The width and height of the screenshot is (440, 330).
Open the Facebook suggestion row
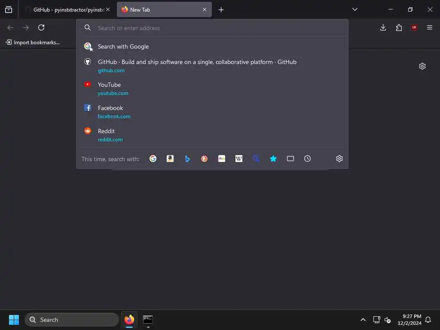pyautogui.click(x=212, y=112)
